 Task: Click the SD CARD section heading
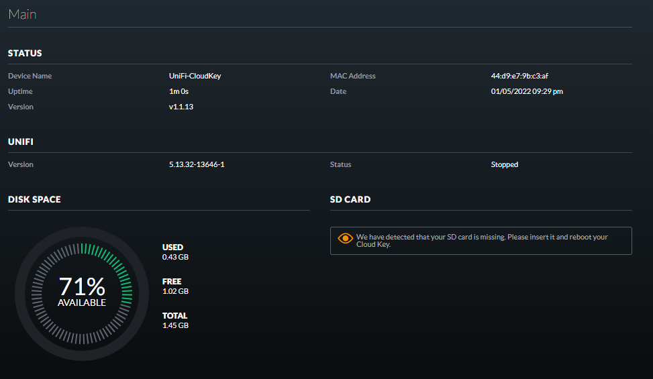(350, 199)
